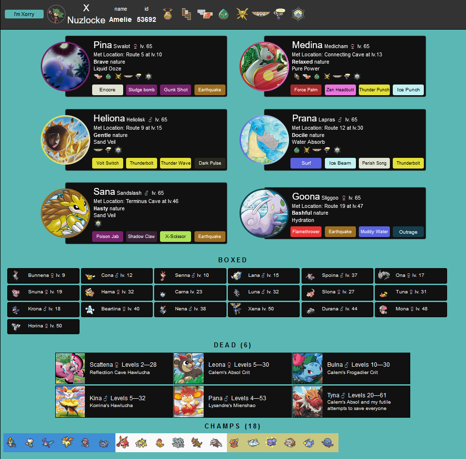Click the I'm Xorry button
466x459 pixels.
[x=24, y=14]
